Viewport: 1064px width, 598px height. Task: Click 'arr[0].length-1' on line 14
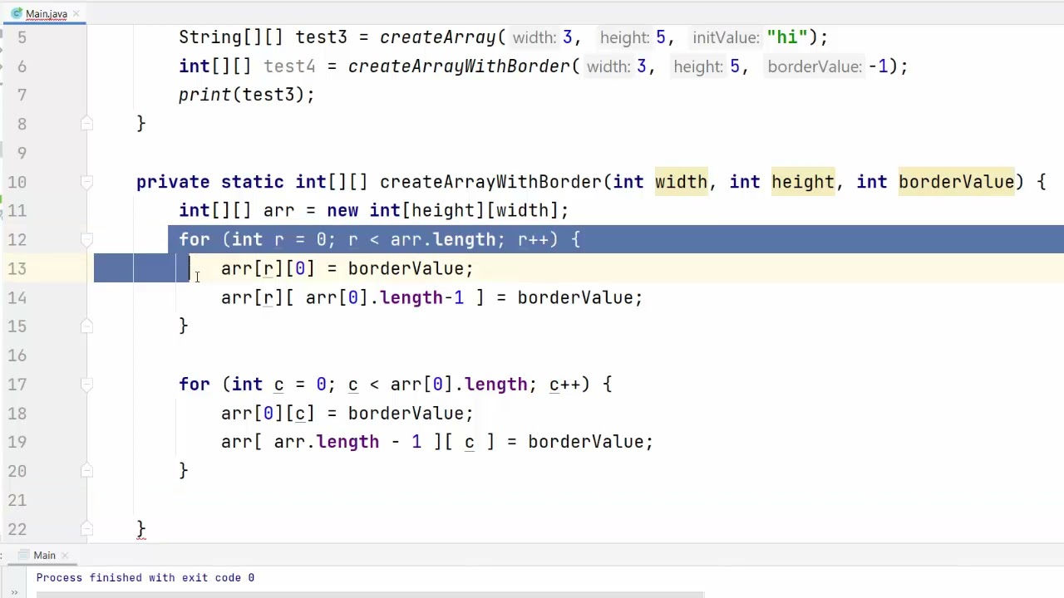tap(384, 298)
